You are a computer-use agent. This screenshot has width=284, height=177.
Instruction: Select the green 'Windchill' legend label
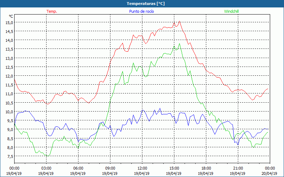pos(231,11)
